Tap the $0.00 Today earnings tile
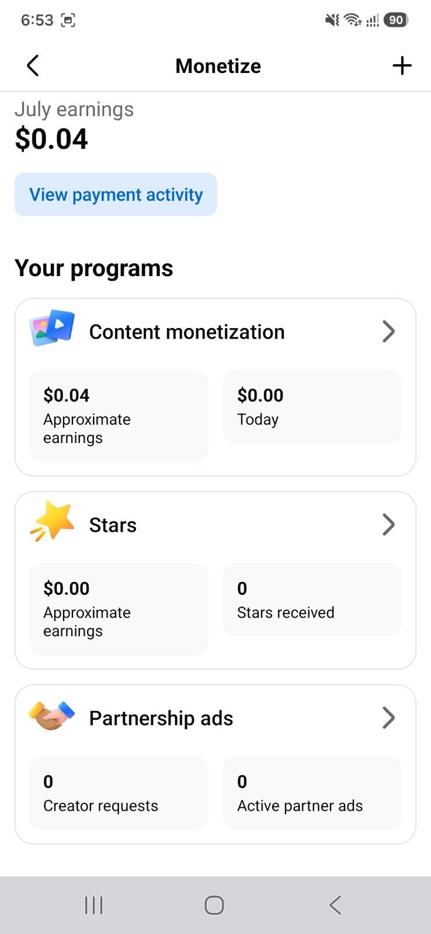 pyautogui.click(x=312, y=406)
